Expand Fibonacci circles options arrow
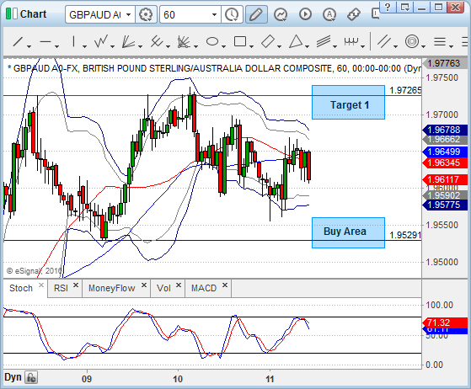 423,46
